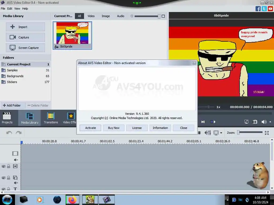Screen dimensions: 274x205
Task: Click the video overlay track icon
Action: pos(15,178)
